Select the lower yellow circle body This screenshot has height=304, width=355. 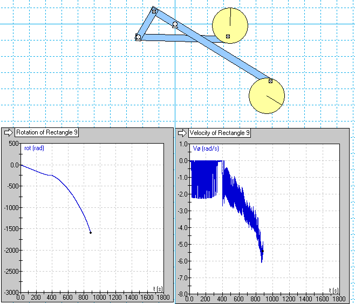(x=267, y=96)
